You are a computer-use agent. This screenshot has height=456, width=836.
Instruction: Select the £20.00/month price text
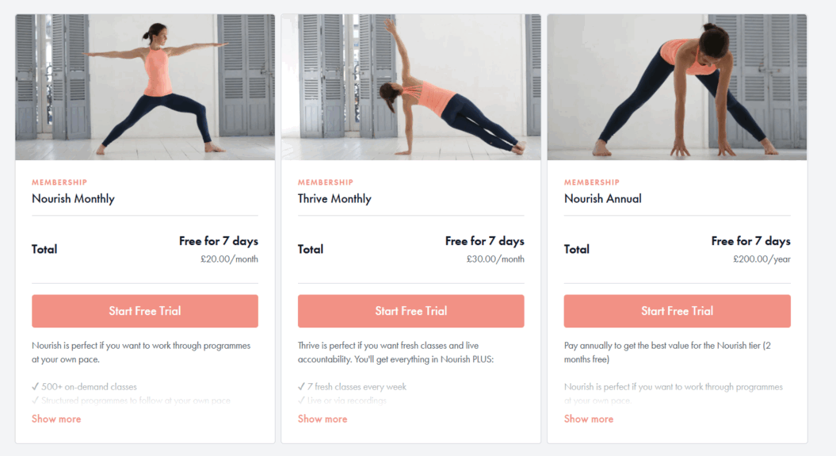229,259
